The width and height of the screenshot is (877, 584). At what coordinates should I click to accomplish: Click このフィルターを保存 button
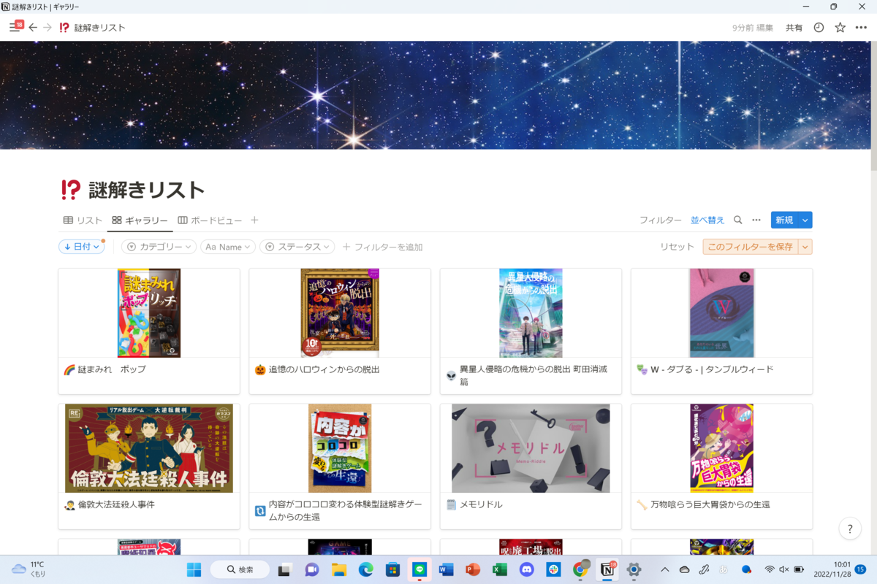[x=751, y=247]
